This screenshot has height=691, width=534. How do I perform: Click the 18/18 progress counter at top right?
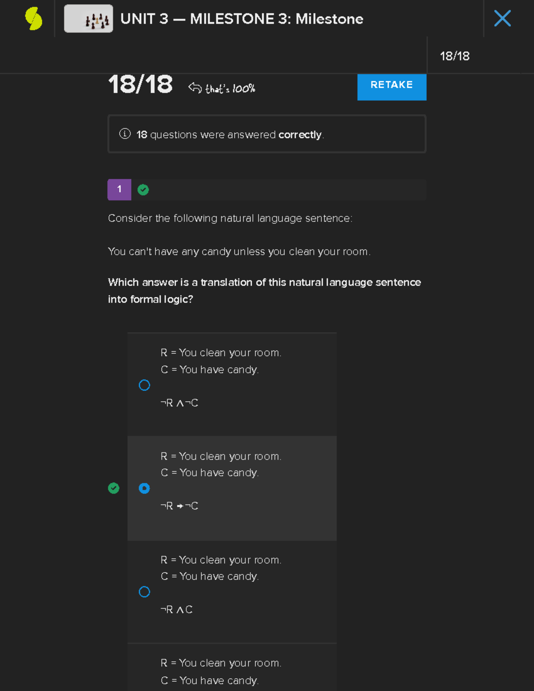tap(454, 56)
